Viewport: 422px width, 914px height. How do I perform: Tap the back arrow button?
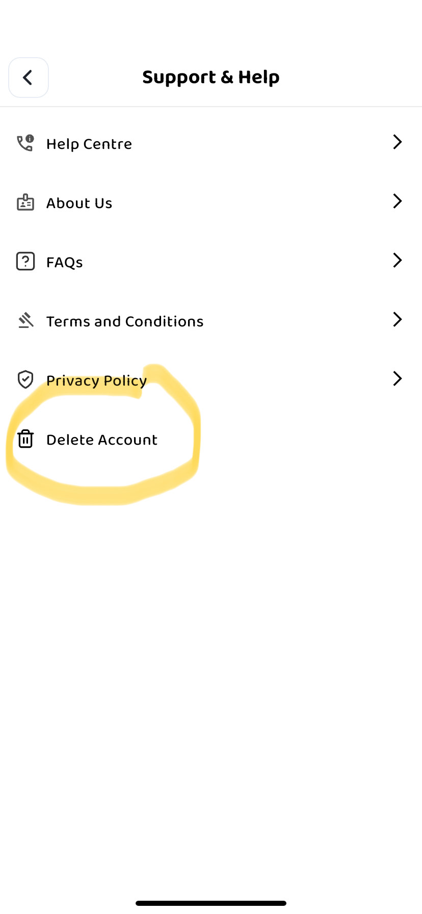(x=28, y=78)
